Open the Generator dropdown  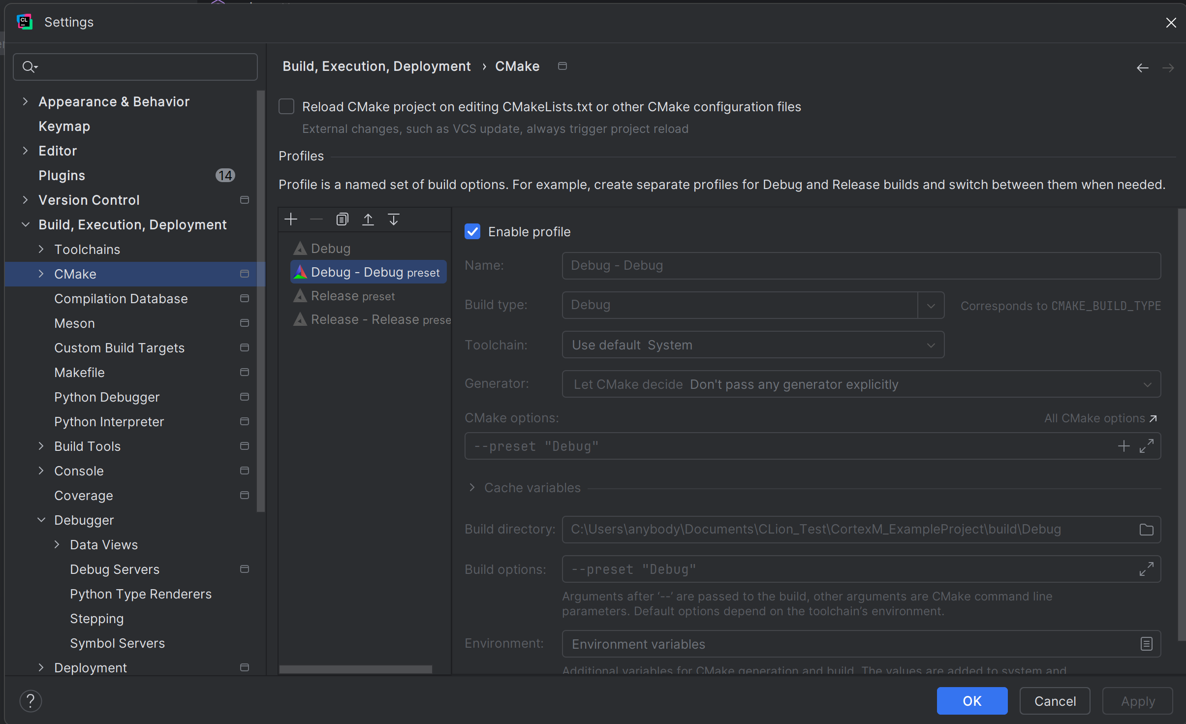(861, 384)
